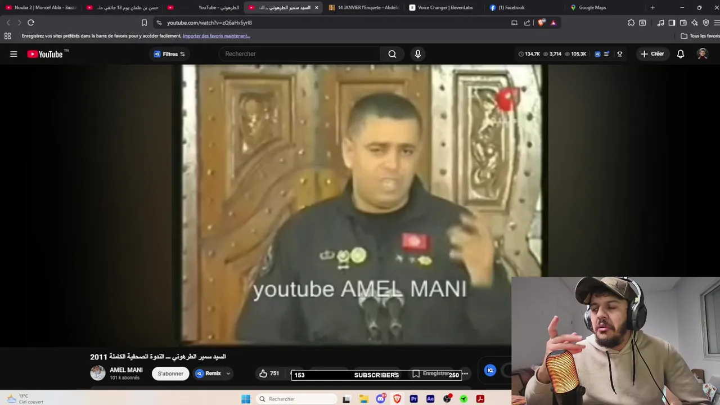This screenshot has width=720, height=405.
Task: Click the video player showing AMEL MANI
Action: click(x=361, y=204)
